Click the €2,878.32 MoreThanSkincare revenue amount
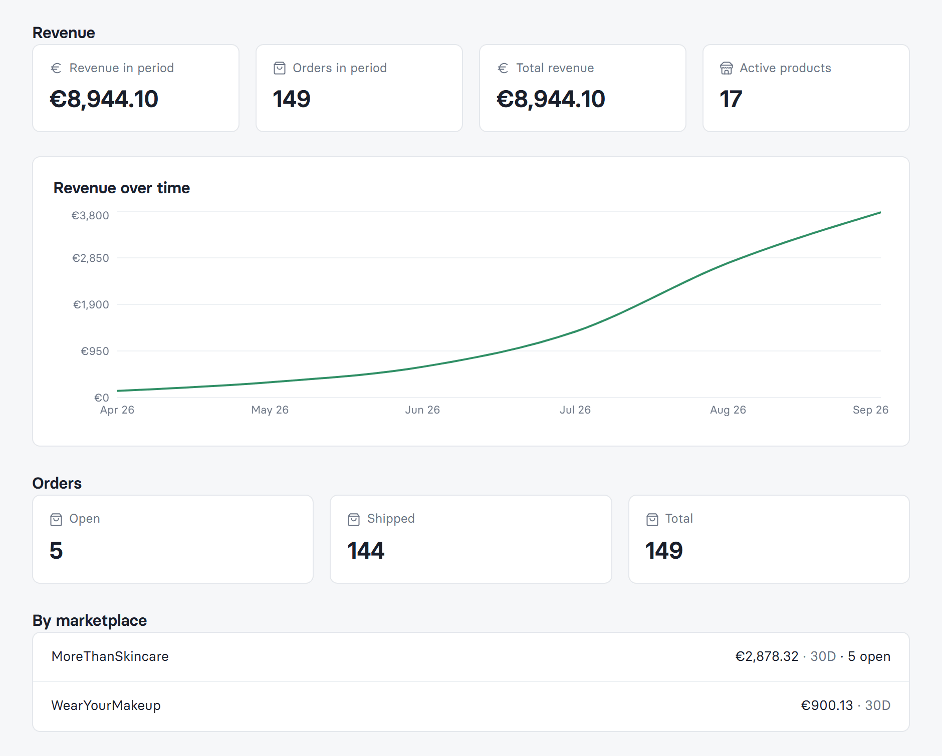 click(767, 656)
